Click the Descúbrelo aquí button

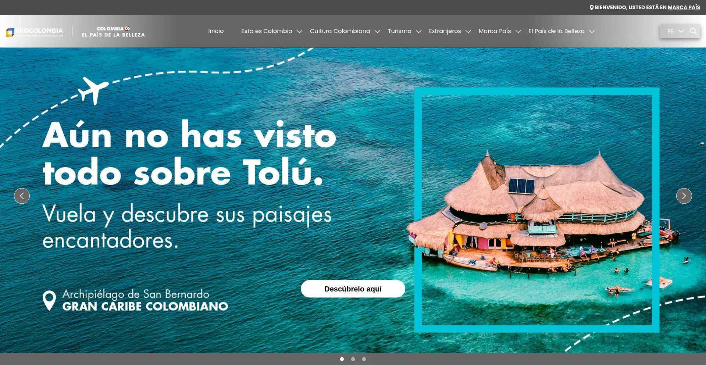353,289
